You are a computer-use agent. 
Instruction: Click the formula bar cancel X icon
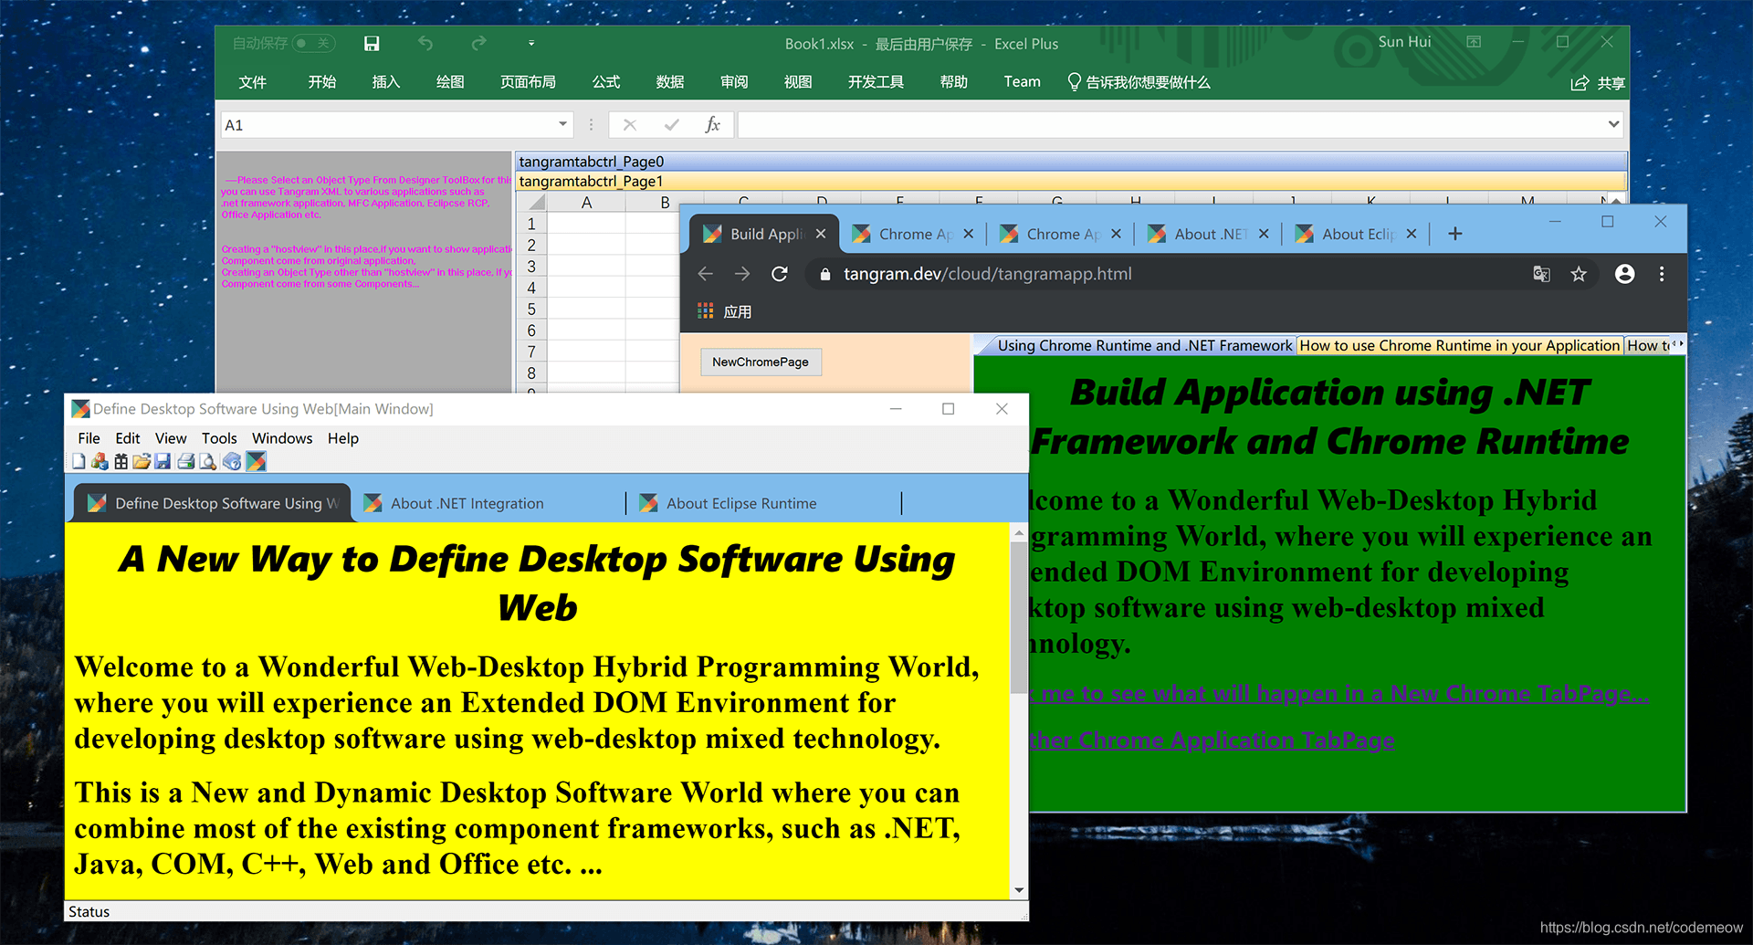click(x=630, y=125)
